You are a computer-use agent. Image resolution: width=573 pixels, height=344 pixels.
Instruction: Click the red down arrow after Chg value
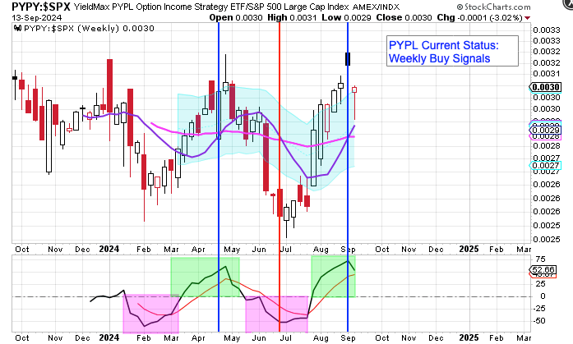562,16
